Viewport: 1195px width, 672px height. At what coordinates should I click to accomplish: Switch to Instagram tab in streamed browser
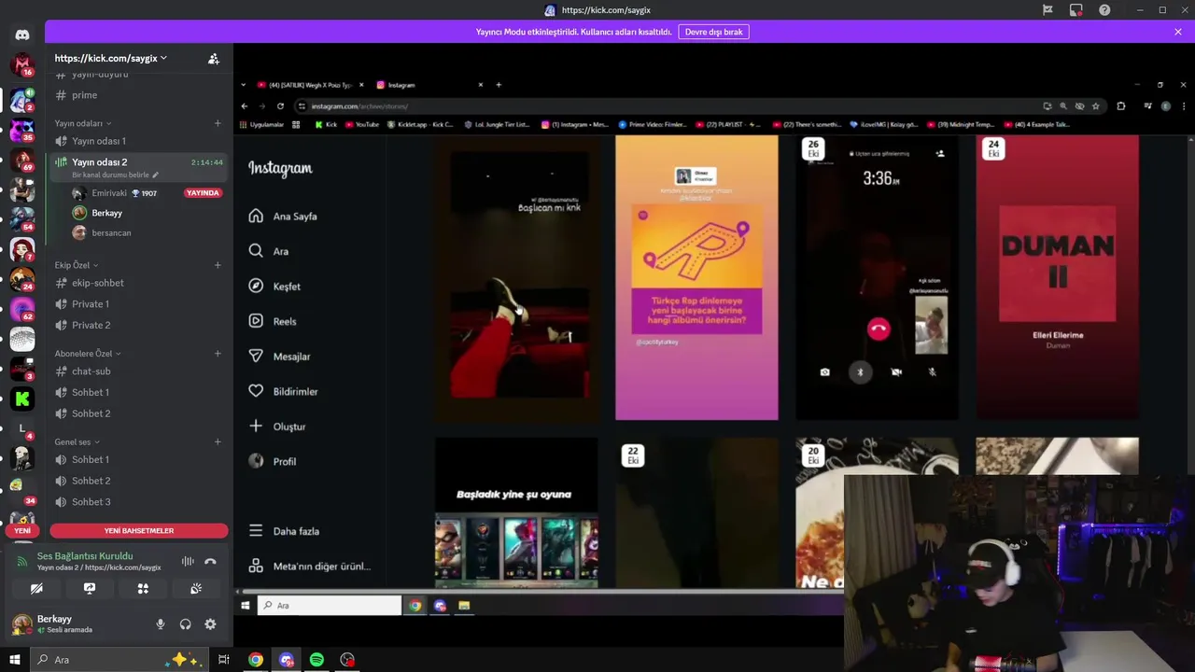click(428, 85)
